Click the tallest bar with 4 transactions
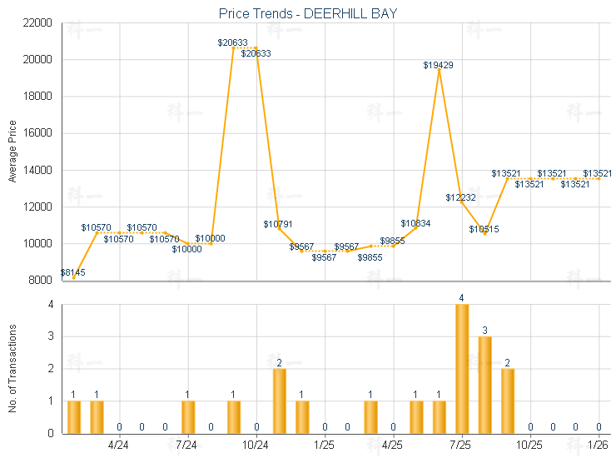The height and width of the screenshot is (458, 616). tap(462, 369)
